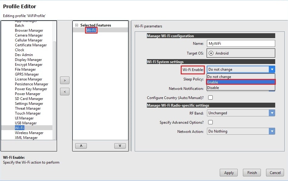Open the Network Action dropdown
Screen dimensions: 288x181
(x=272, y=131)
